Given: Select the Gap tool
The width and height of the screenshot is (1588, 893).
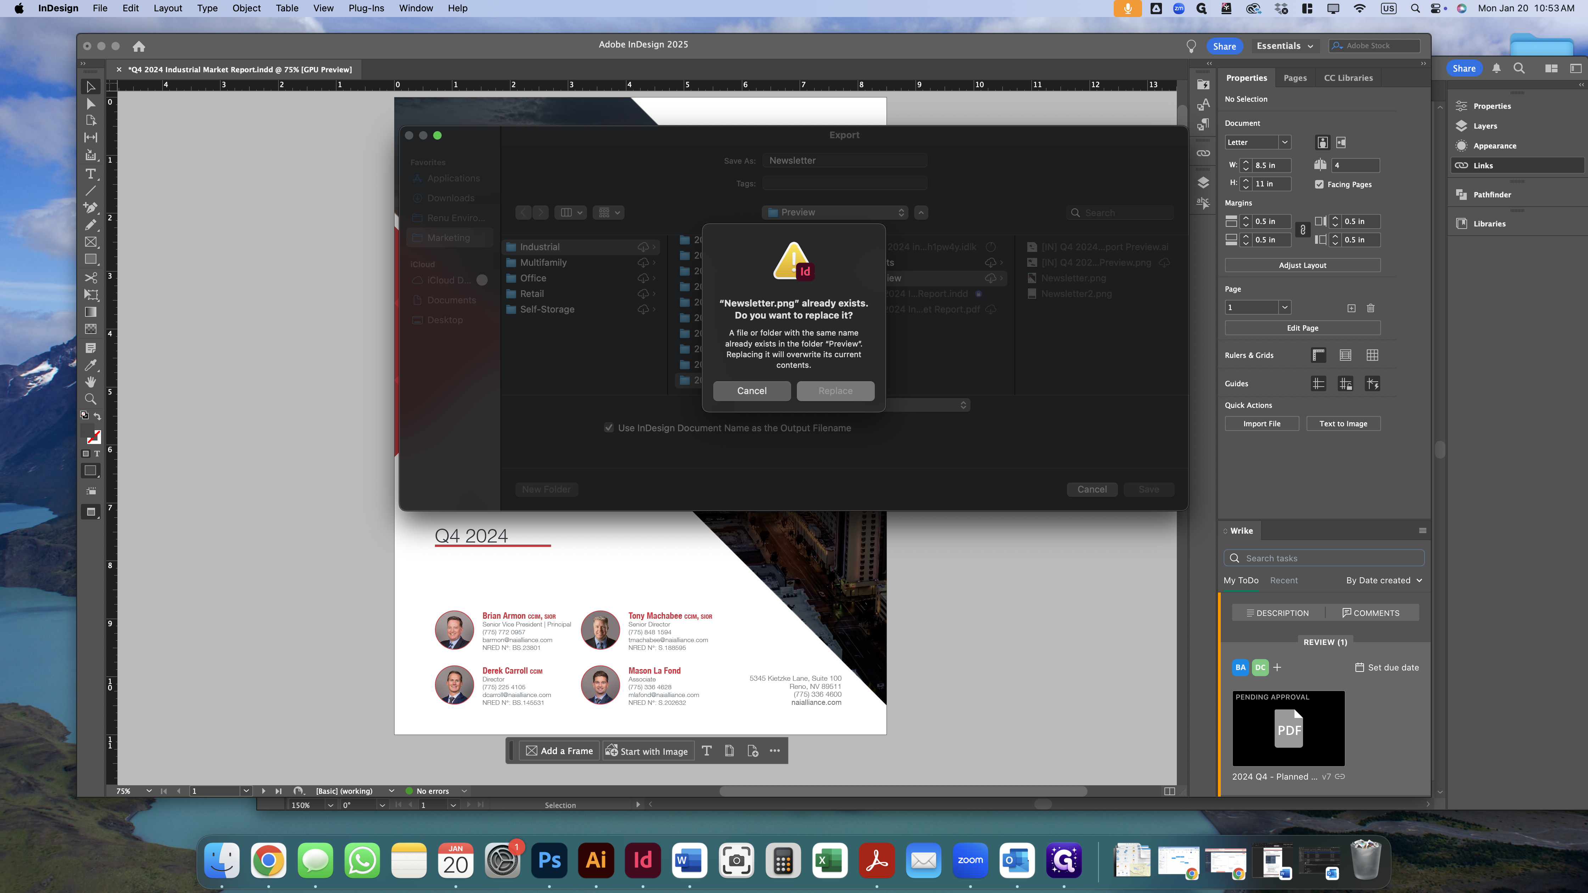Looking at the screenshot, I should click(91, 137).
